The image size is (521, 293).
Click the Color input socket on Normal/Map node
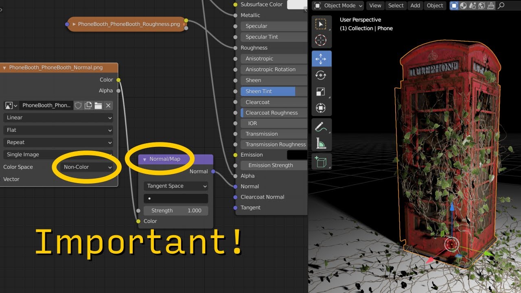point(138,221)
